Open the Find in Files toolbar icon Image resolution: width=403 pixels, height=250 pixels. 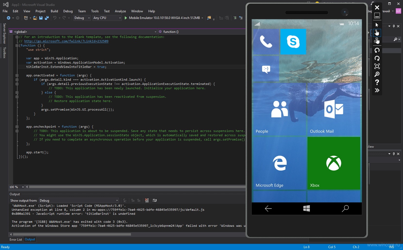point(209,18)
